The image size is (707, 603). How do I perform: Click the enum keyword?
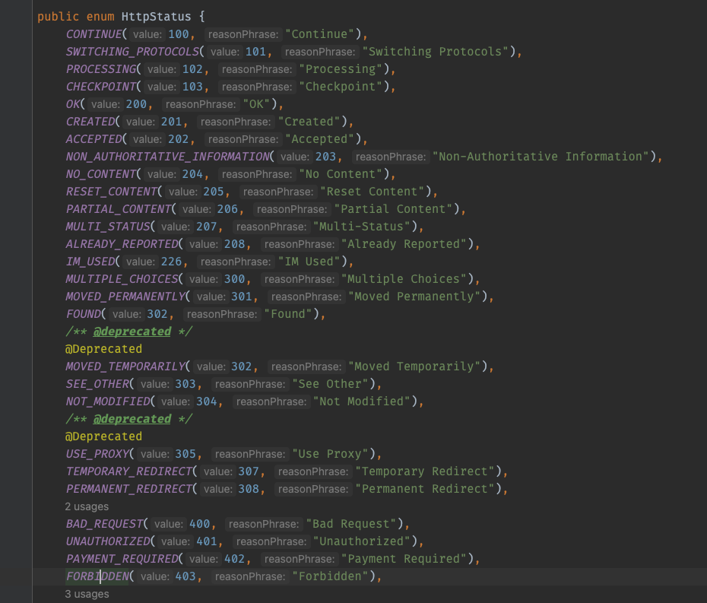pyautogui.click(x=100, y=17)
